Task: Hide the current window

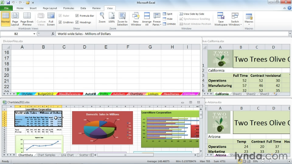Action: (x=168, y=19)
